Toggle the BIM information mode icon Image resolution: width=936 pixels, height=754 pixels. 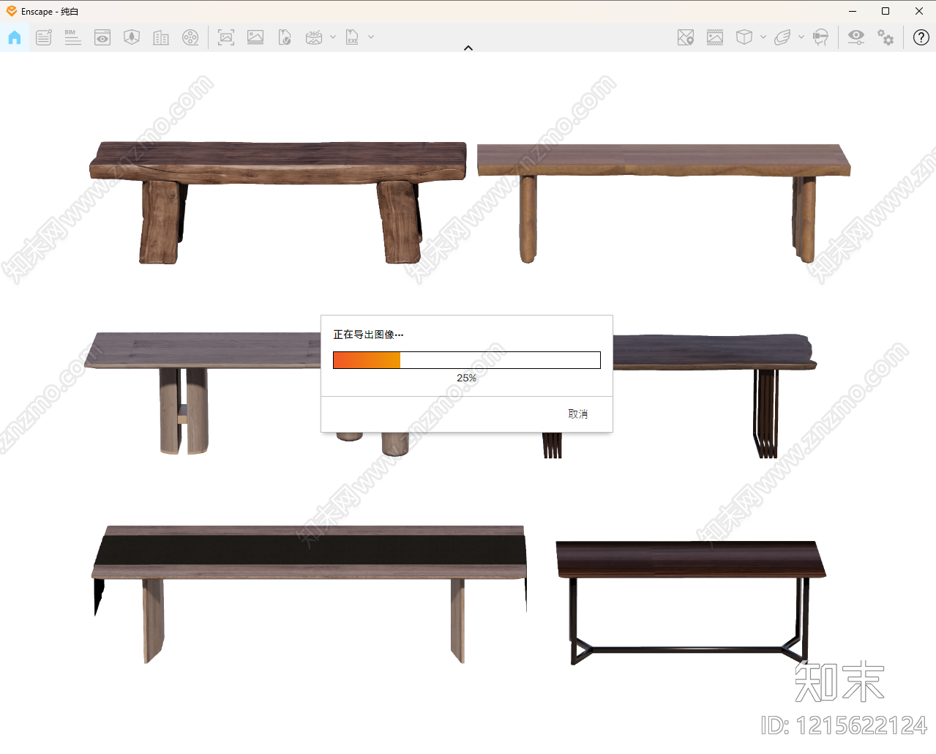click(x=72, y=37)
